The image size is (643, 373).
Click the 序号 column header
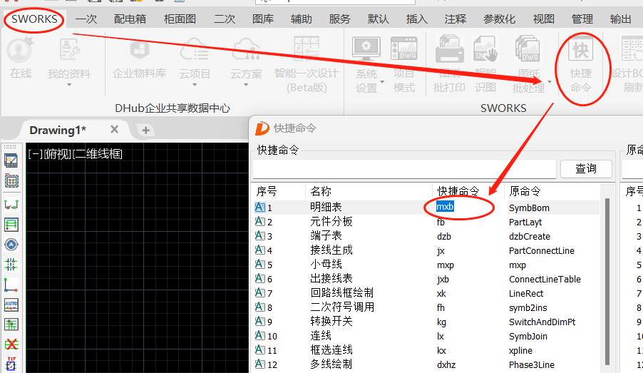(267, 191)
